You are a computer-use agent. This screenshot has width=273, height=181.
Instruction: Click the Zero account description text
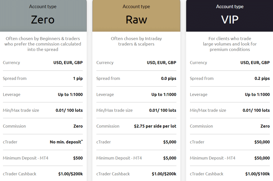click(x=43, y=44)
